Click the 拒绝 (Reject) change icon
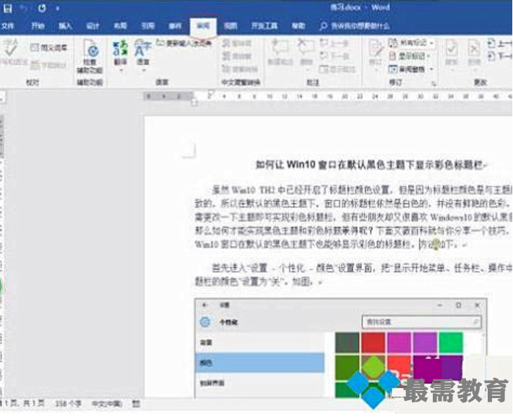This screenshot has height=419, width=513. [x=474, y=49]
